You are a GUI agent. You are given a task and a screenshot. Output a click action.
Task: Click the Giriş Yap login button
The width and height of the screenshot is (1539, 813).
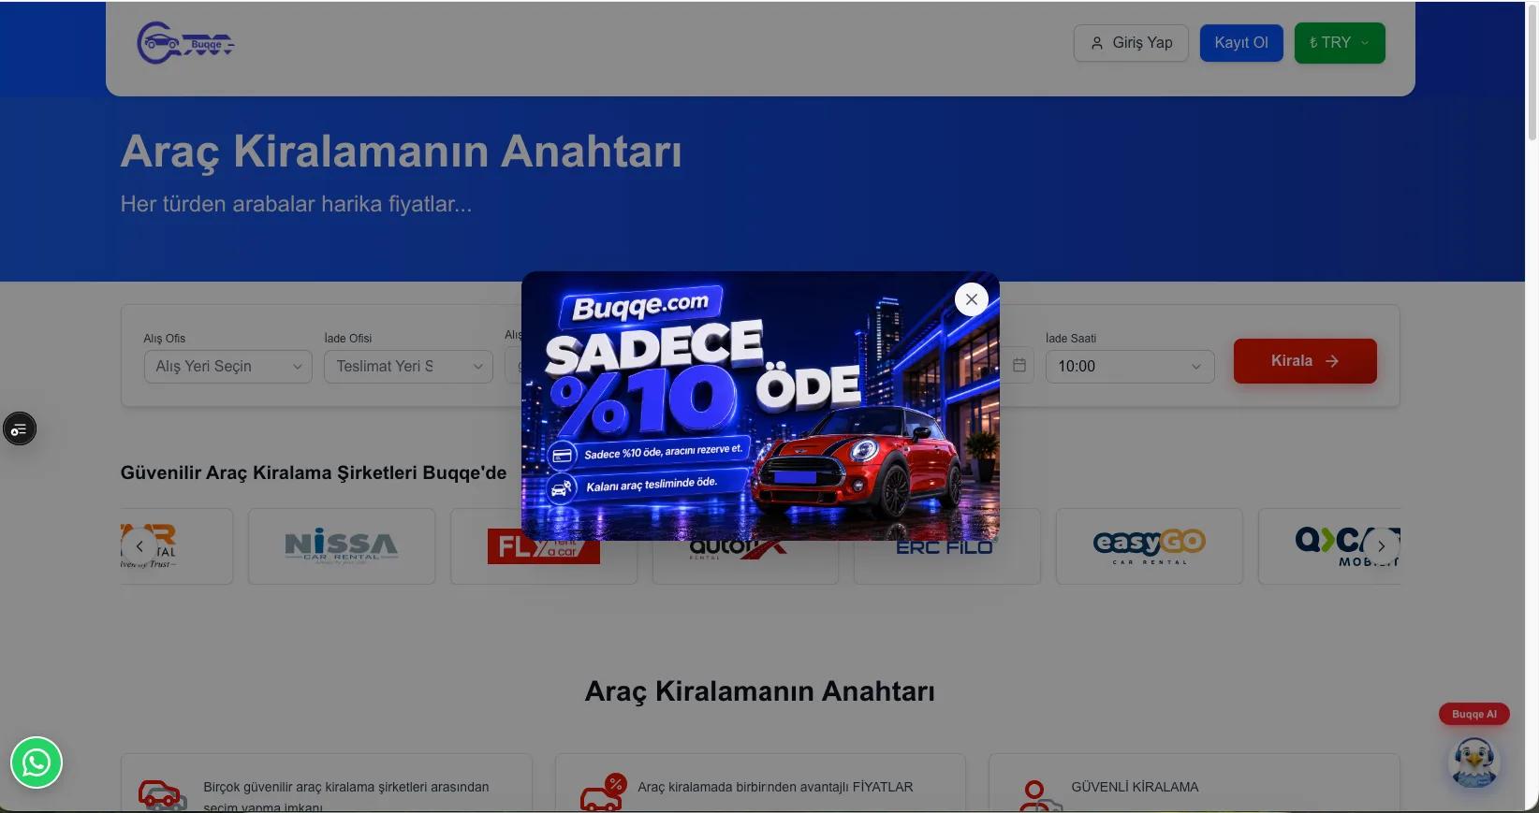1131,43
